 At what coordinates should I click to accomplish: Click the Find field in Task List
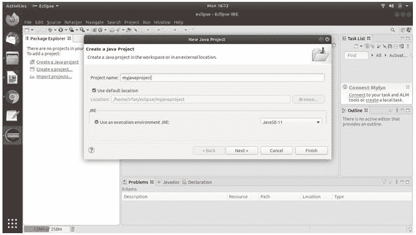pos(356,55)
